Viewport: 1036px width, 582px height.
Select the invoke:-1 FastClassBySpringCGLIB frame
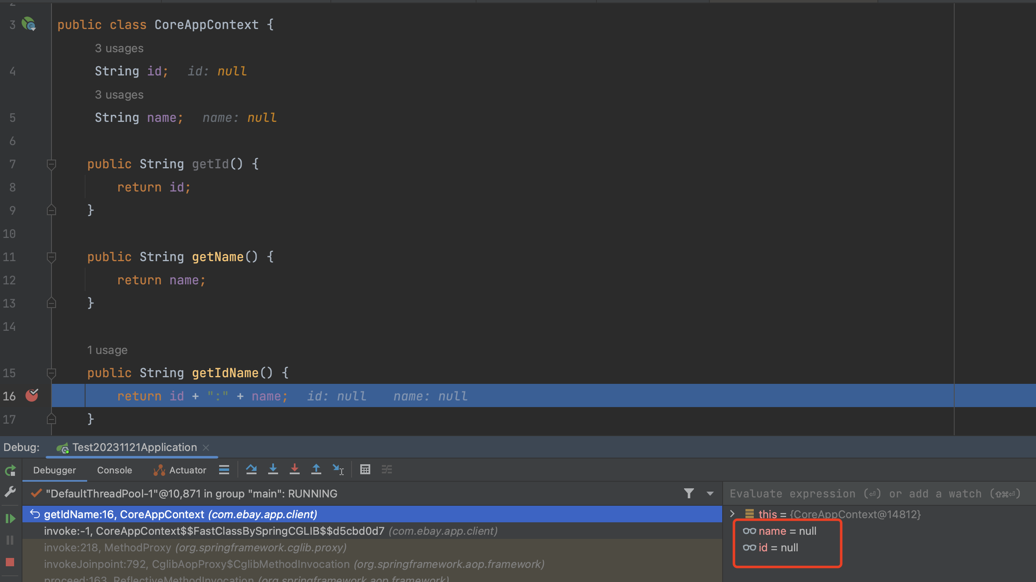pyautogui.click(x=372, y=531)
